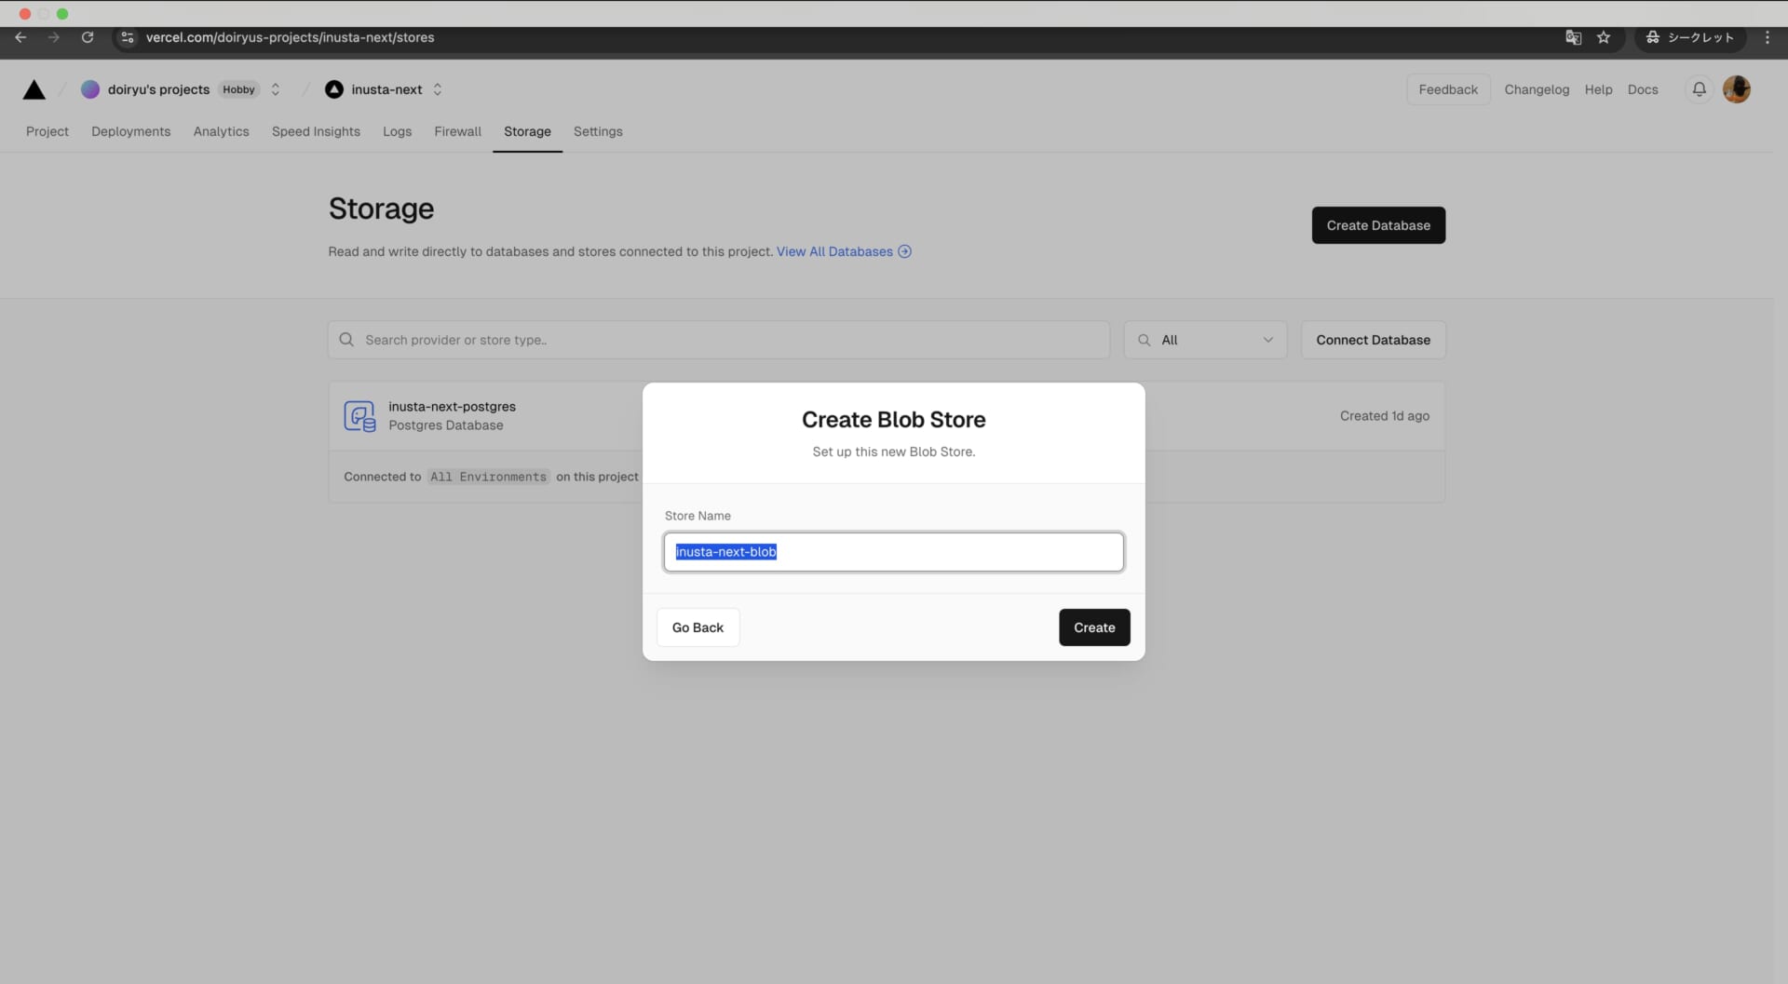Select the Storage tab
The image size is (1788, 984).
528,131
